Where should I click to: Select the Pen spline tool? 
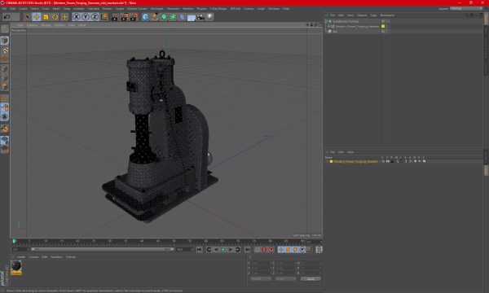coord(154,17)
